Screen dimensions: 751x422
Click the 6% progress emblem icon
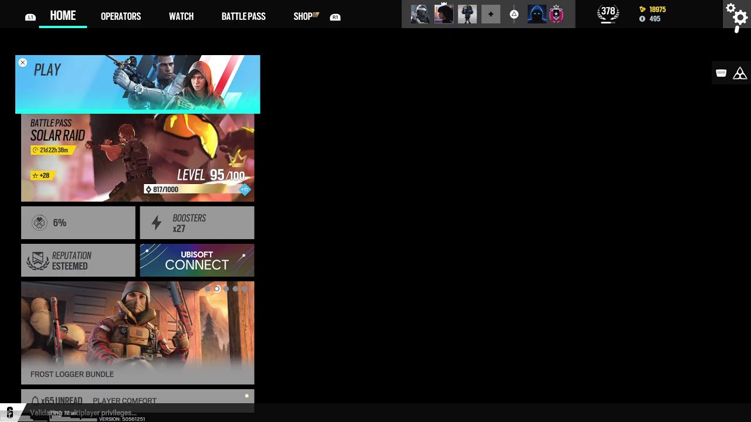tap(39, 223)
